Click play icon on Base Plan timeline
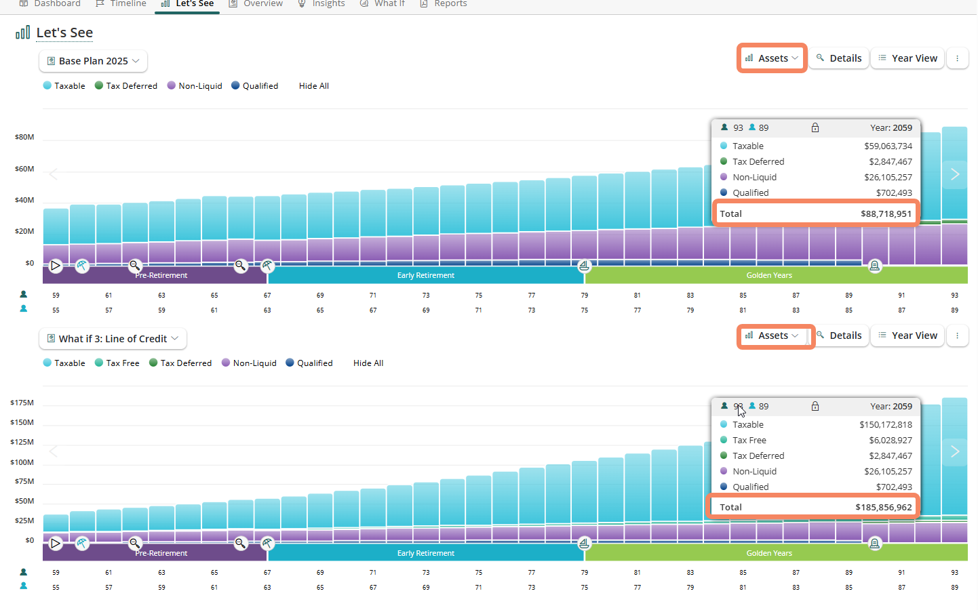Screen dimensions: 978x610 click(56, 266)
